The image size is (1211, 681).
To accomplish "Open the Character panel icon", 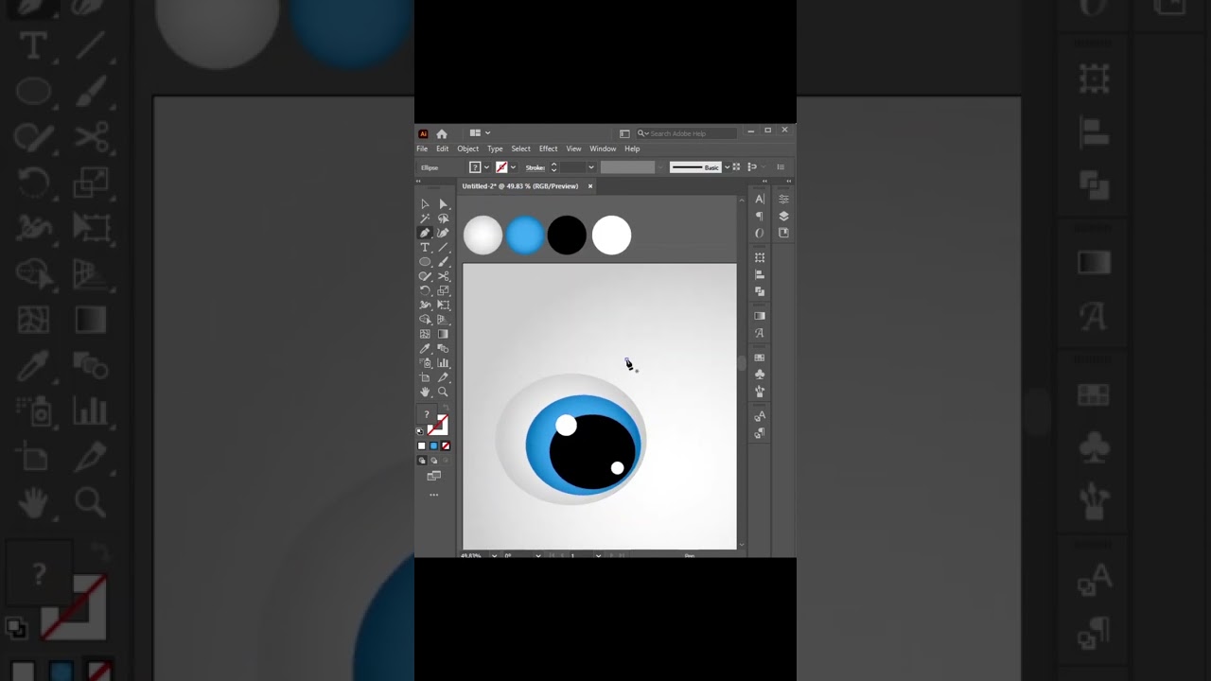I will point(760,199).
